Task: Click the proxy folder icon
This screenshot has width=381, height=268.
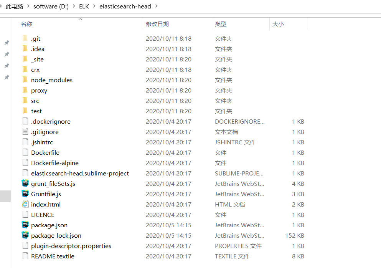Action: point(25,90)
